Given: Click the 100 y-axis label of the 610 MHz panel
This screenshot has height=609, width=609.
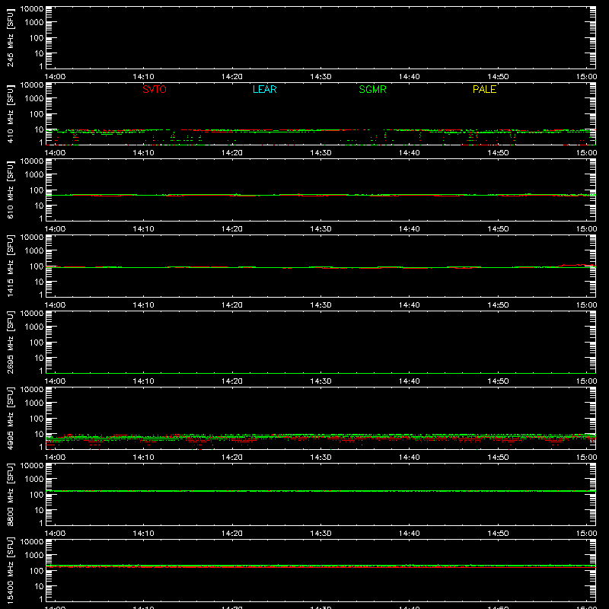Looking at the screenshot, I should [37, 190].
